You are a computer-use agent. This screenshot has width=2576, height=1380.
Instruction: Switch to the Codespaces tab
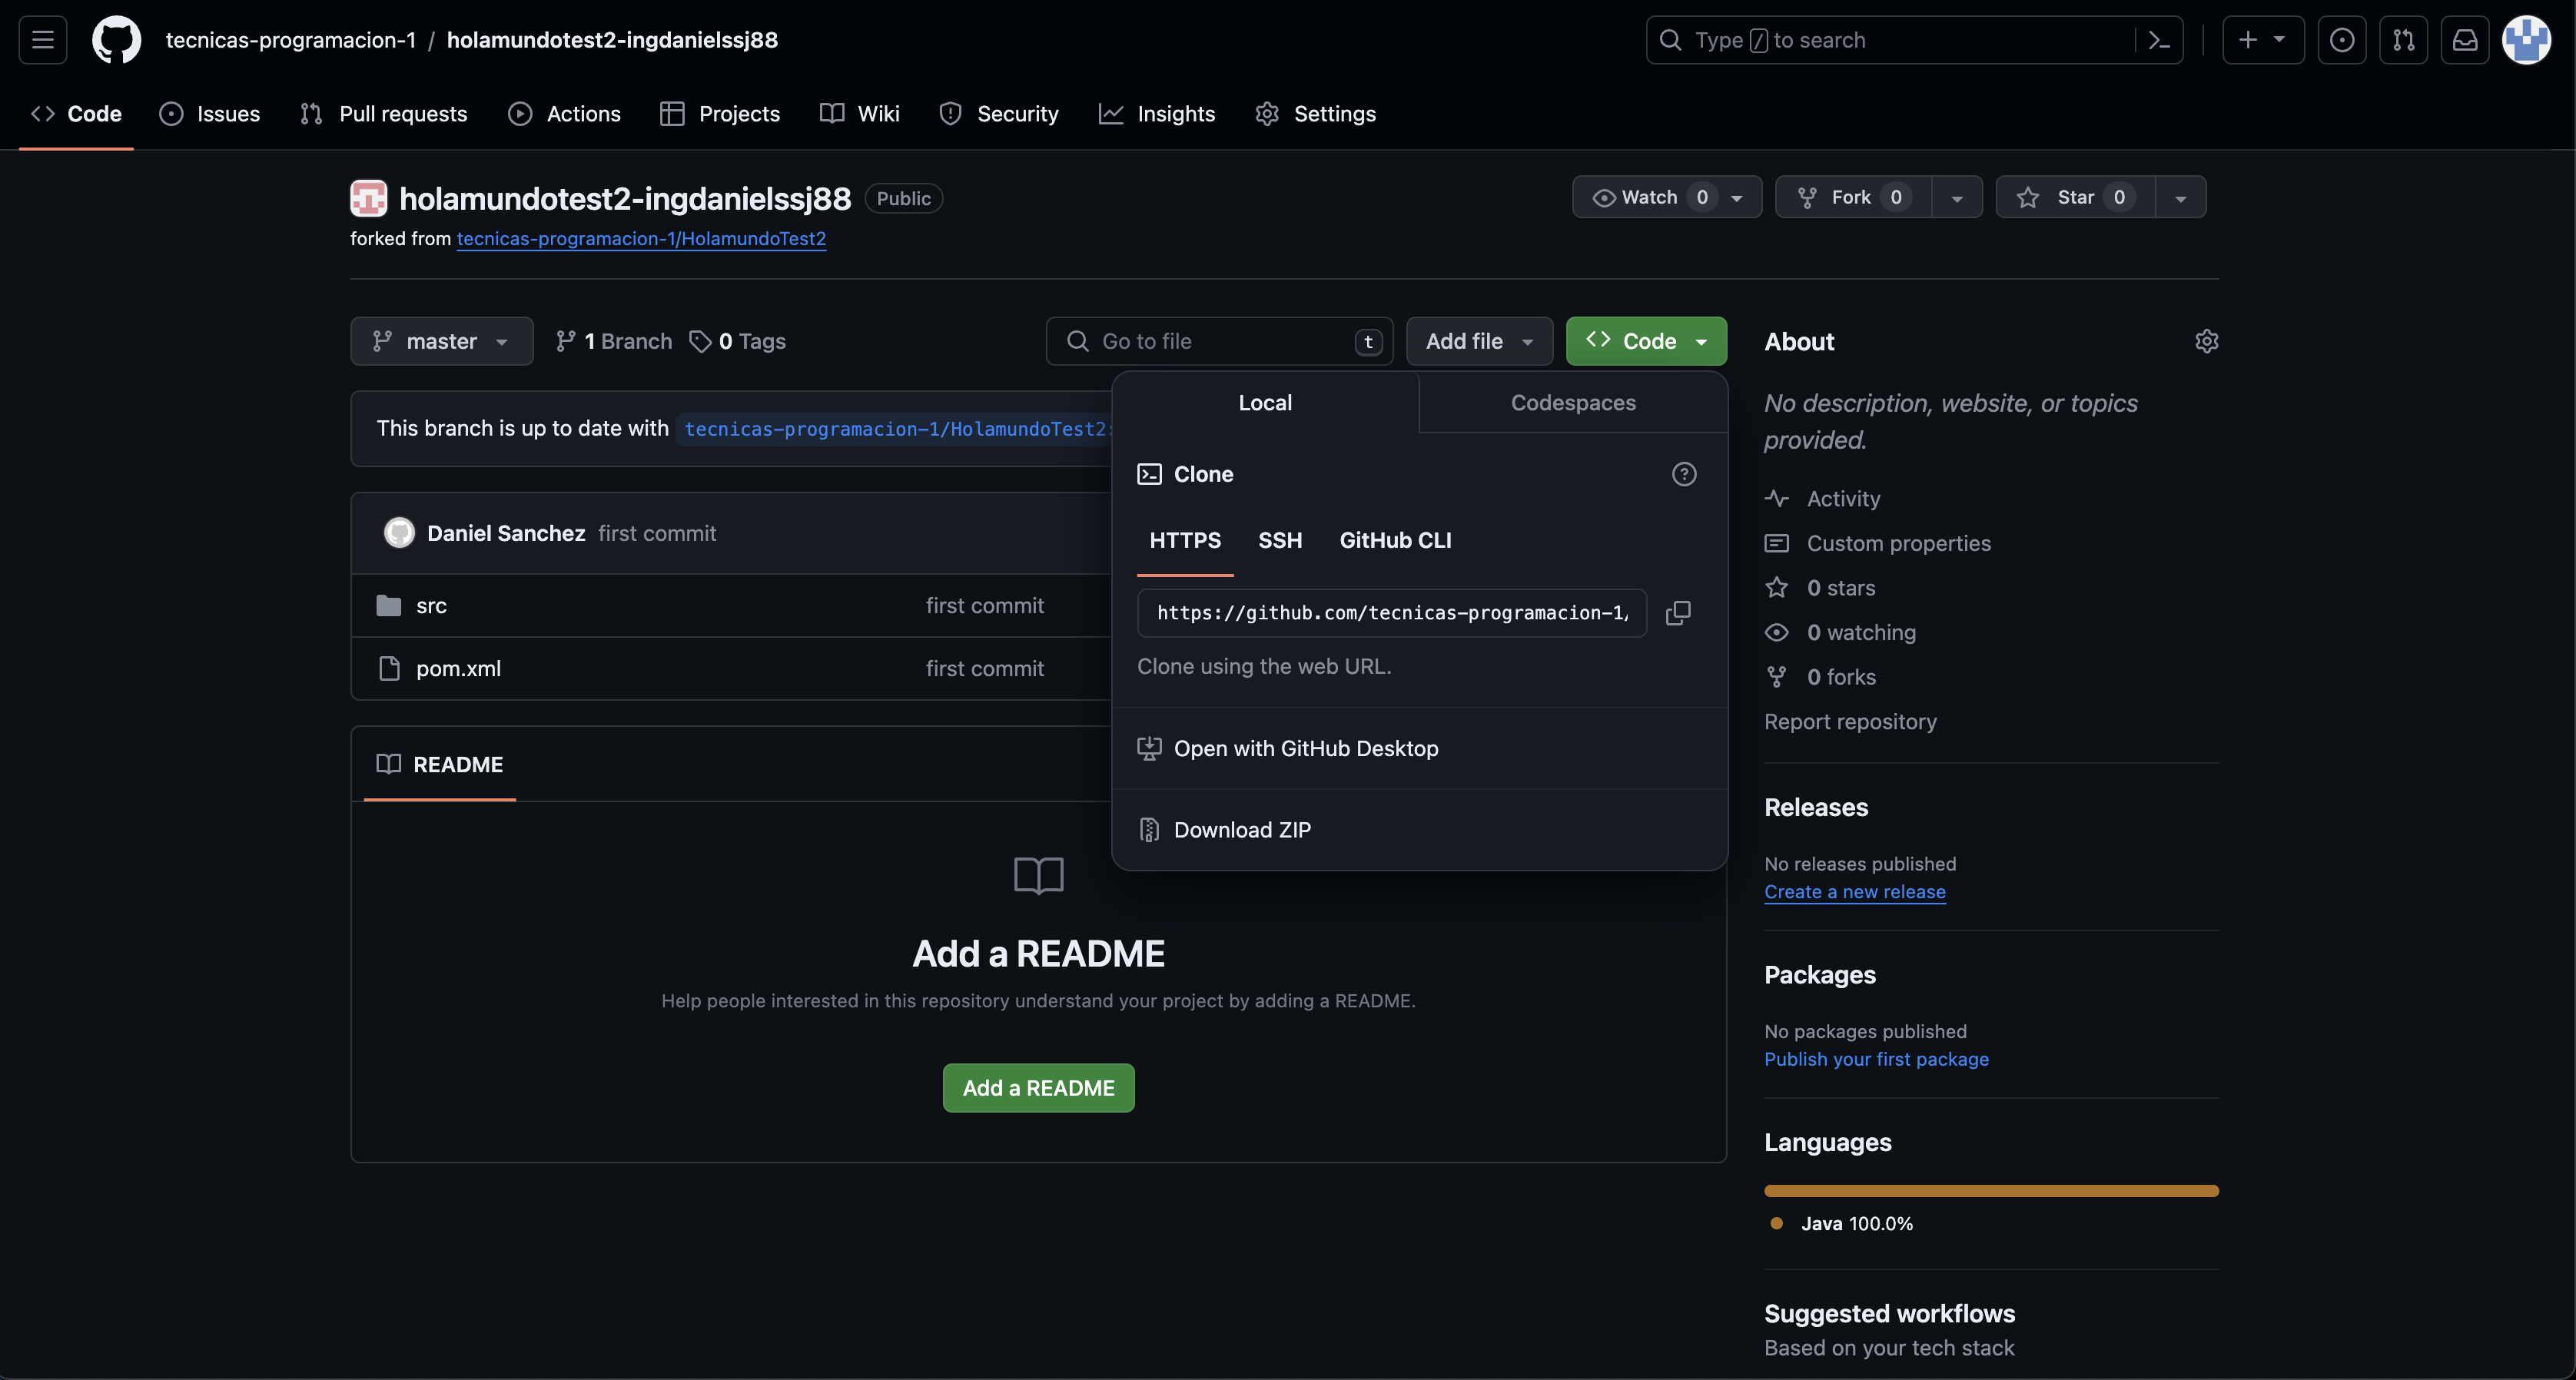click(1572, 403)
